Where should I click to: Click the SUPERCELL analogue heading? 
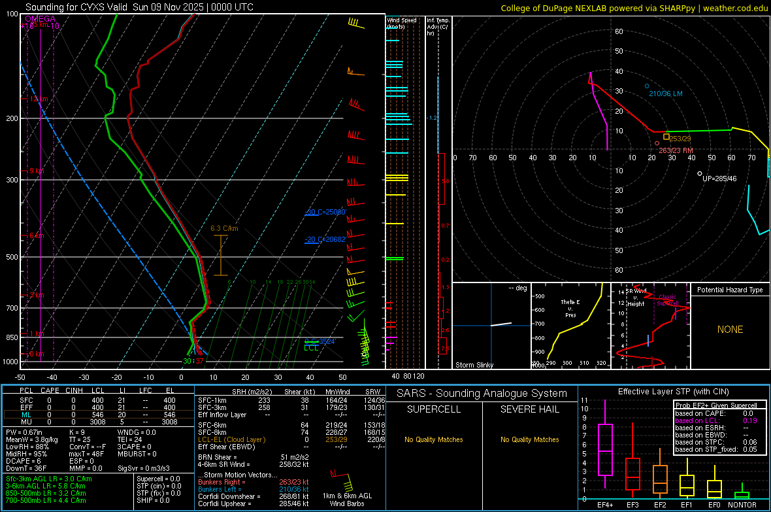434,409
